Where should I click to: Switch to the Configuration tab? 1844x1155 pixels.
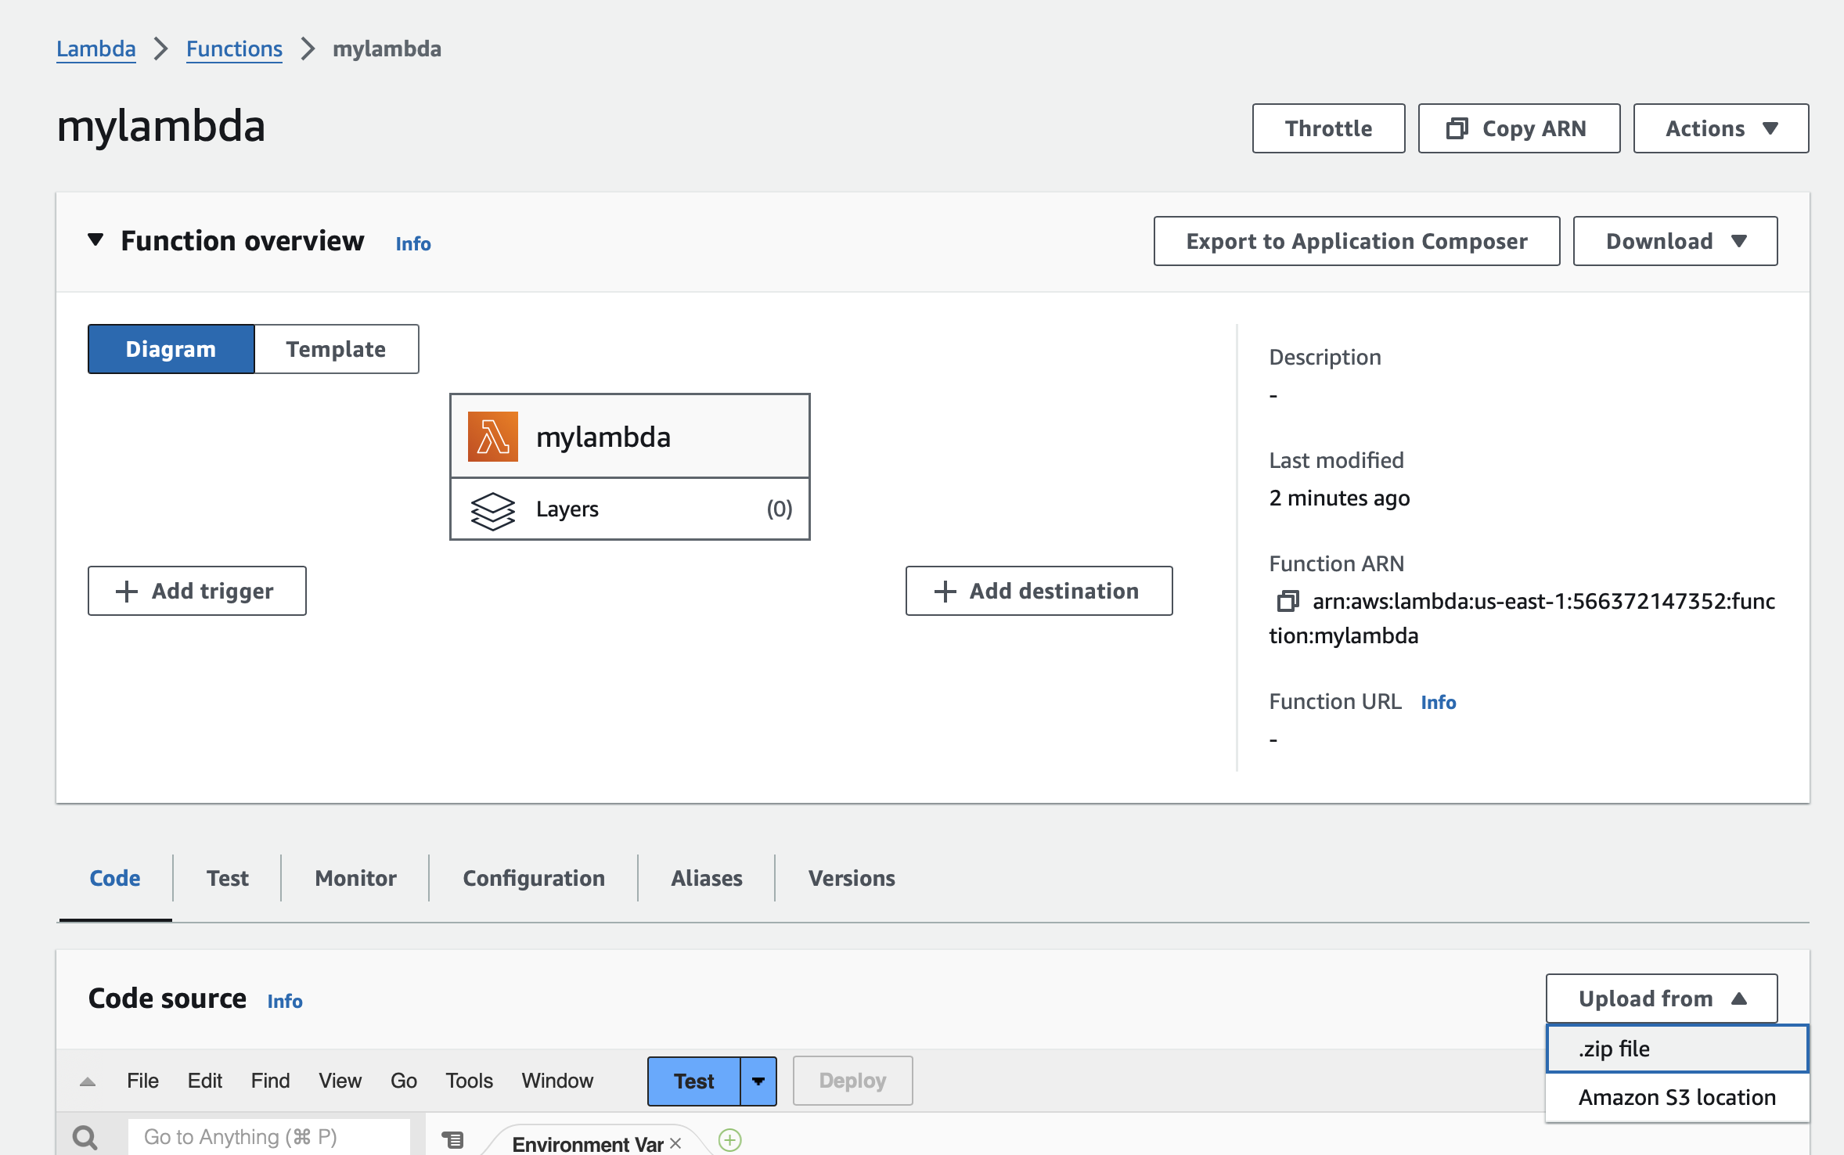tap(534, 878)
